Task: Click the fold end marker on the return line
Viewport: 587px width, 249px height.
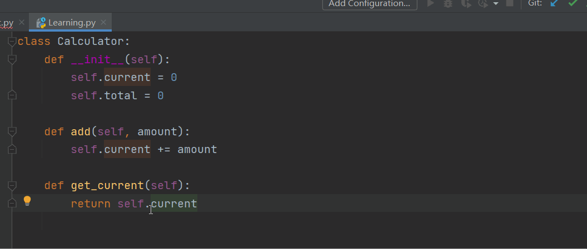Action: [12, 203]
